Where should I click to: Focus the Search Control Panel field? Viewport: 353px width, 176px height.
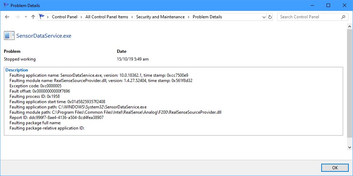[x=309, y=17]
